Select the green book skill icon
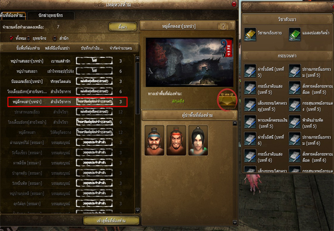 (295, 34)
